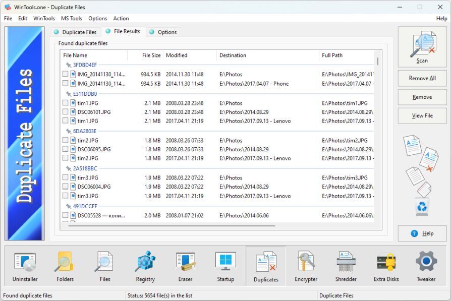Collapse the 6DA2803E group header
This screenshot has width=451, height=301.
85,131
